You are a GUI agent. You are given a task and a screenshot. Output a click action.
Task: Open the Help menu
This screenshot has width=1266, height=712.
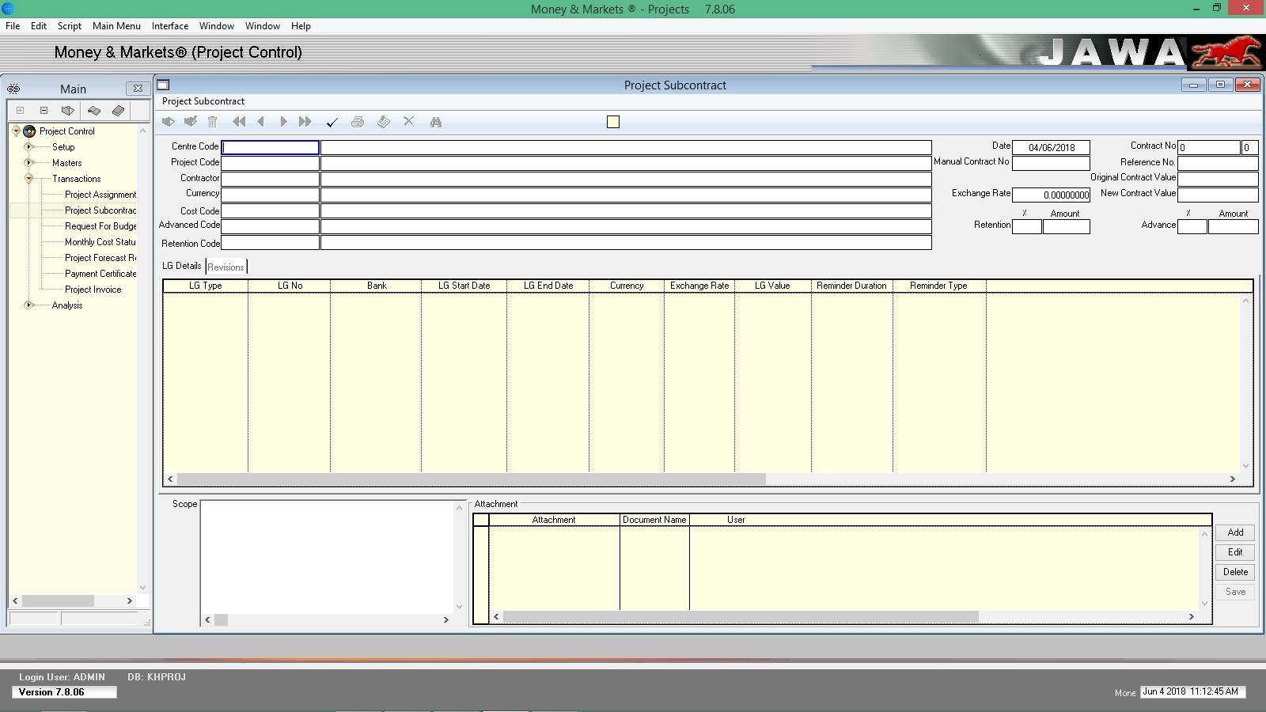click(301, 26)
